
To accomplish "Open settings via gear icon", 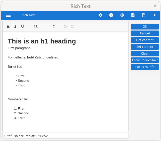I will pyautogui.click(x=100, y=15).
